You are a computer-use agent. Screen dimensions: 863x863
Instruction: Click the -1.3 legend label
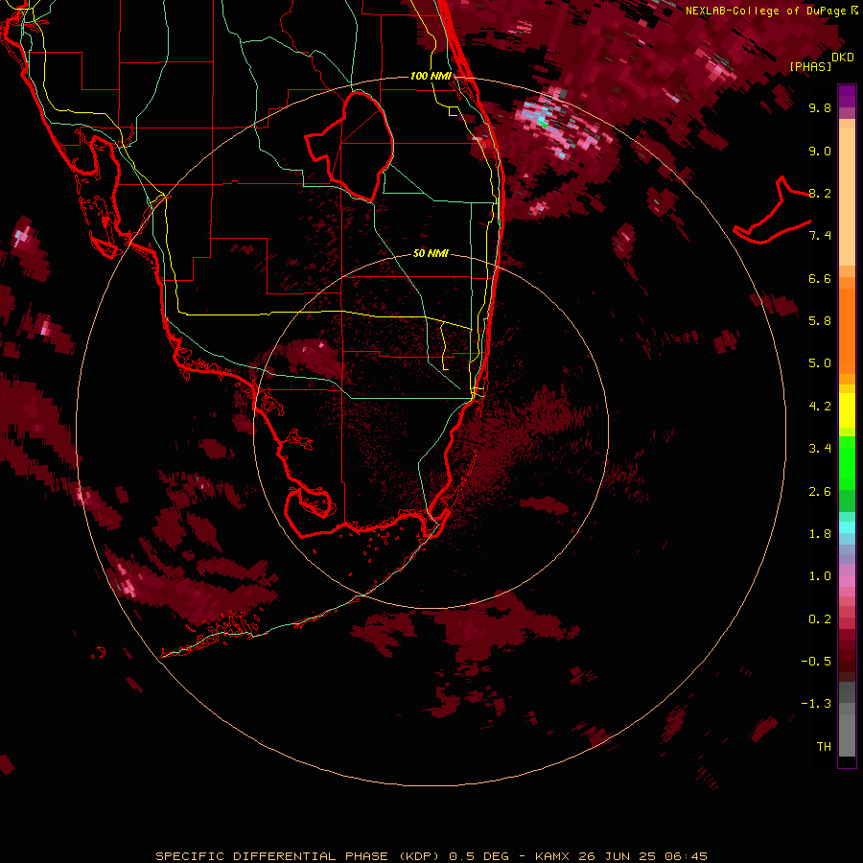coord(816,704)
